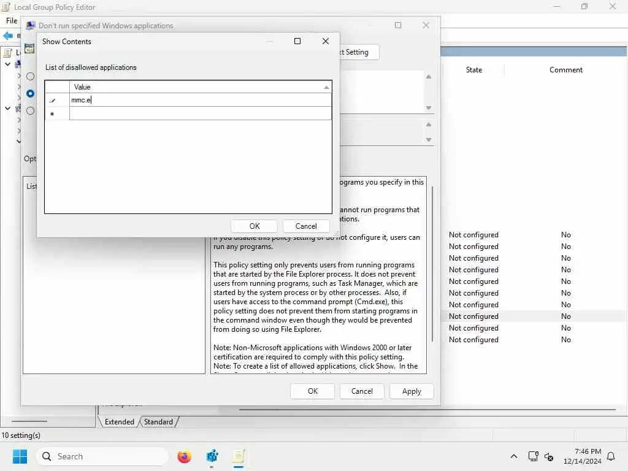Select the Disabled radio button

[31, 110]
